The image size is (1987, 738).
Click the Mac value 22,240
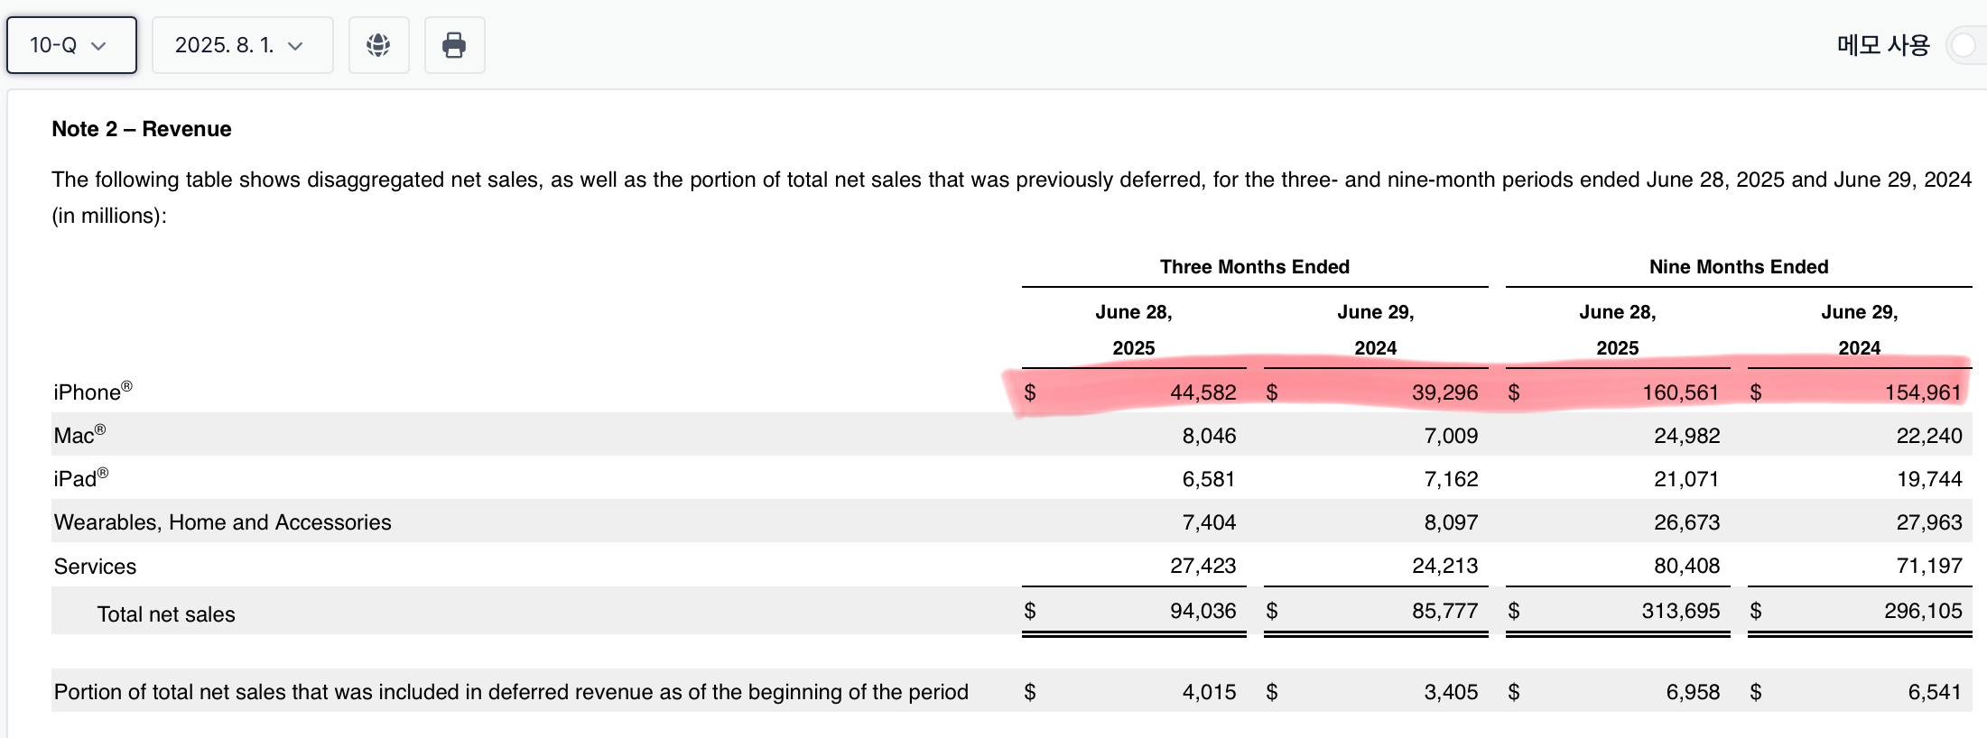click(1928, 436)
